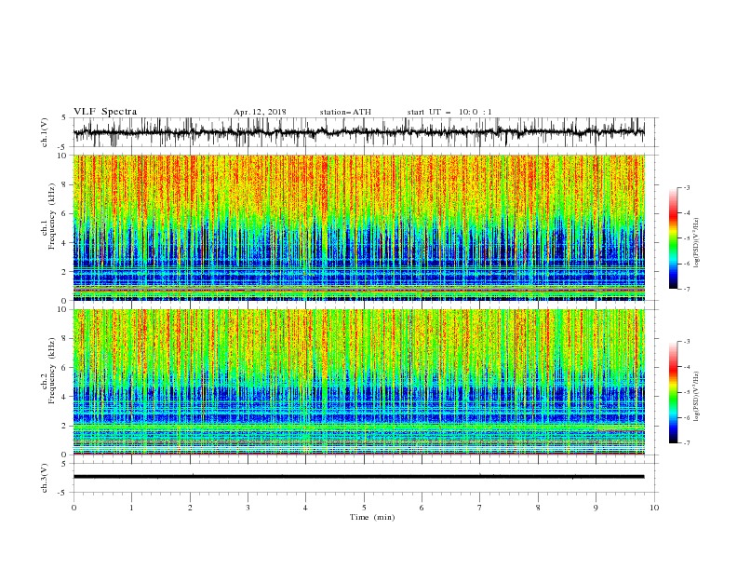
Task: Select the "start UT = 10:0 :1" text
Action: click(x=449, y=112)
